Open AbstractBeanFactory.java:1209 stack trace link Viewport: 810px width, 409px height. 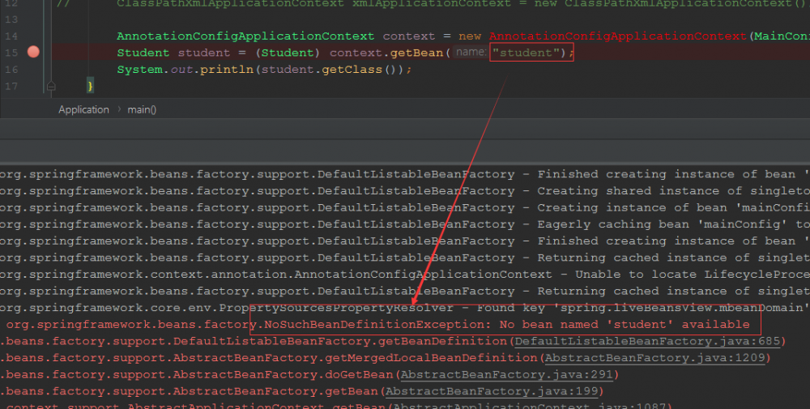[655, 358]
